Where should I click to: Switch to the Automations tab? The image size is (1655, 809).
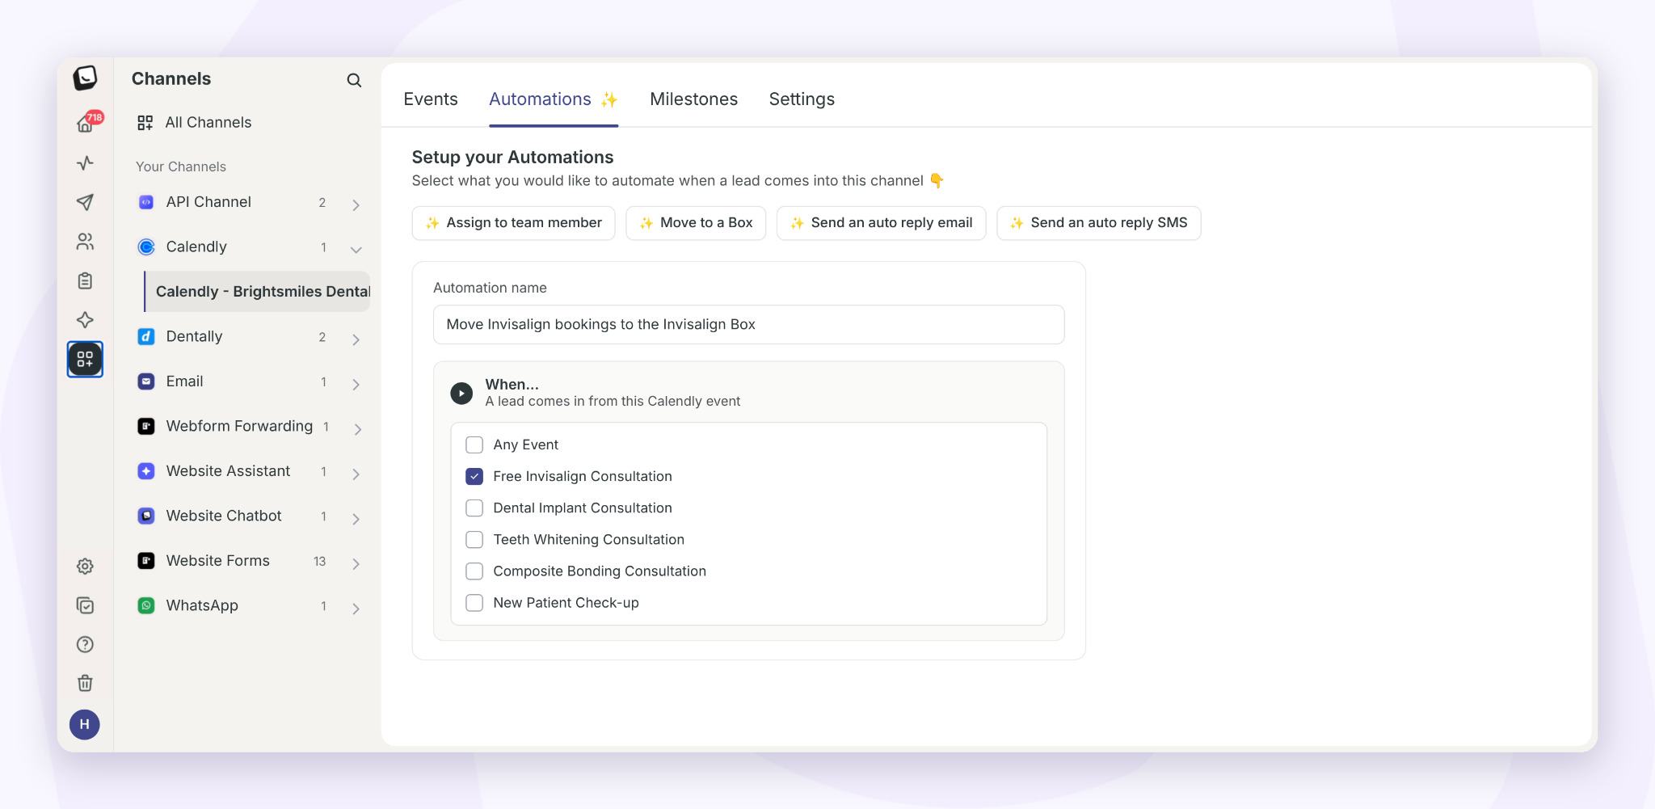554,99
